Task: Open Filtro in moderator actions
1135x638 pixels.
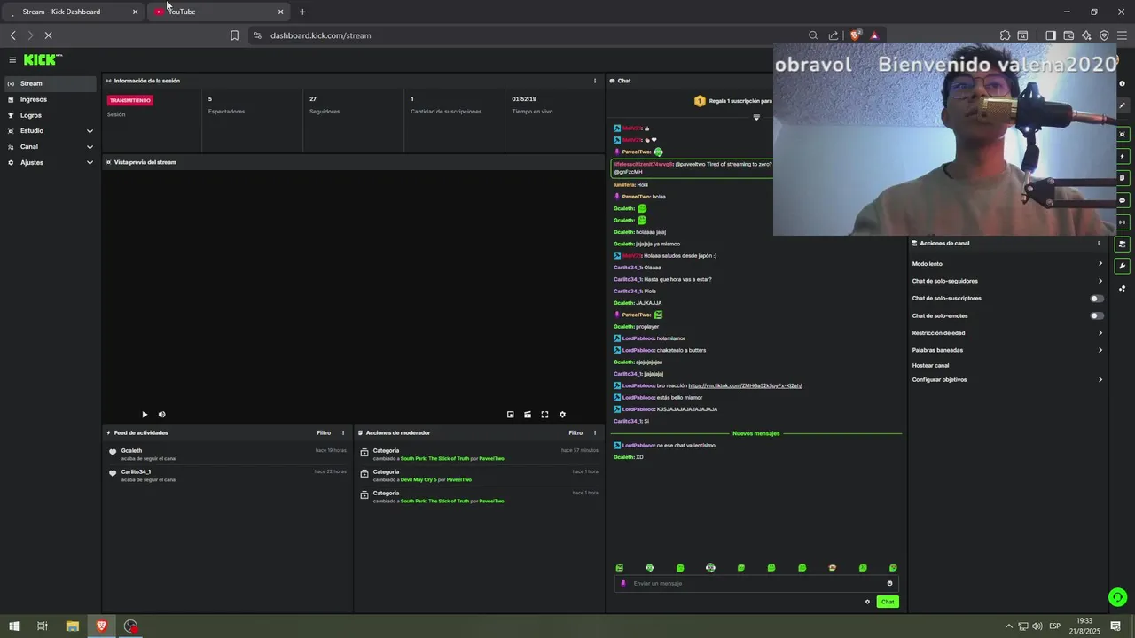Action: click(x=575, y=433)
